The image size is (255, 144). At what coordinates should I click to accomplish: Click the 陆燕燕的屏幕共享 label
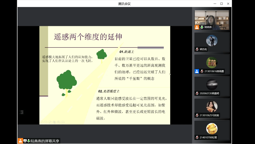[45, 141]
